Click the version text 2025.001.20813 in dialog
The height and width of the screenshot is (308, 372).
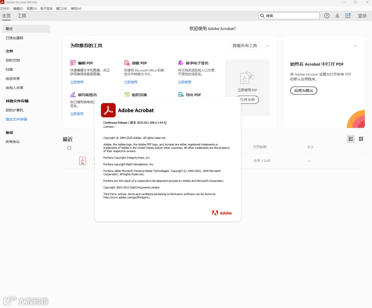147,123
